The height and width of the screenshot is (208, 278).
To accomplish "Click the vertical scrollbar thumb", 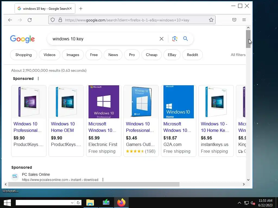I will coord(248,39).
